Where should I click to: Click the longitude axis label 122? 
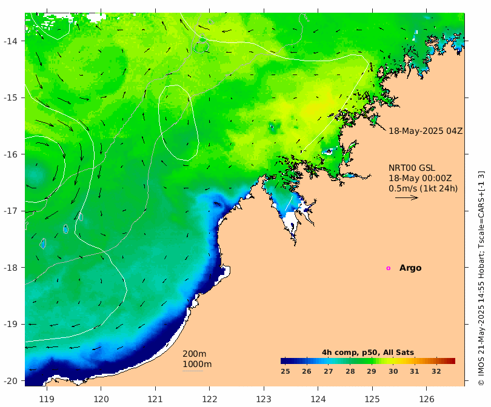click(210, 400)
